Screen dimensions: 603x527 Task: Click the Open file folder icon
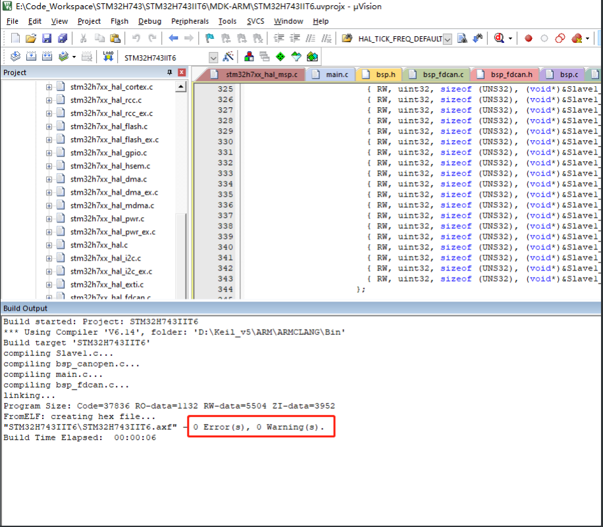(x=31, y=38)
